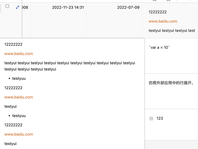Click the `var a = 10` cell
198x149 pixels.
click(171, 56)
